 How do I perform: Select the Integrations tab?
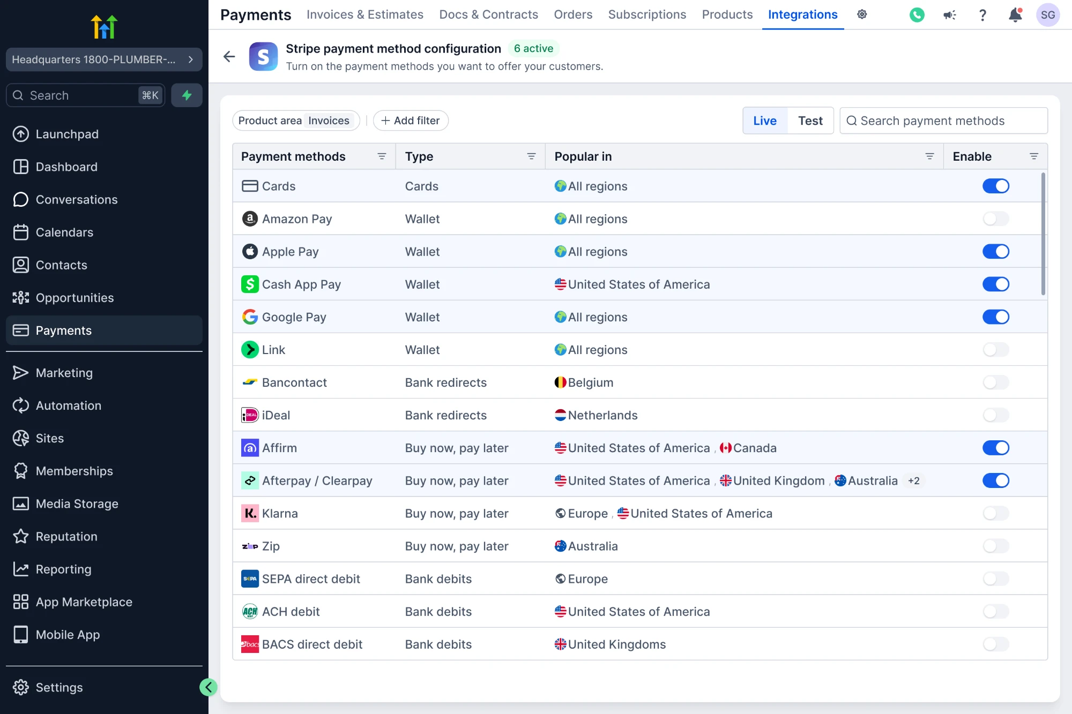click(802, 14)
